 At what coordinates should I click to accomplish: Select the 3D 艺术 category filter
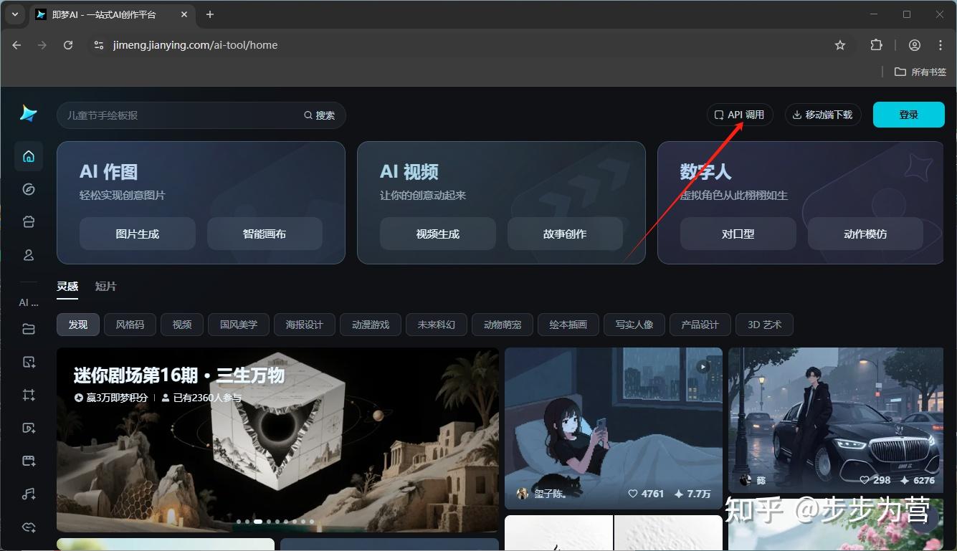click(765, 325)
